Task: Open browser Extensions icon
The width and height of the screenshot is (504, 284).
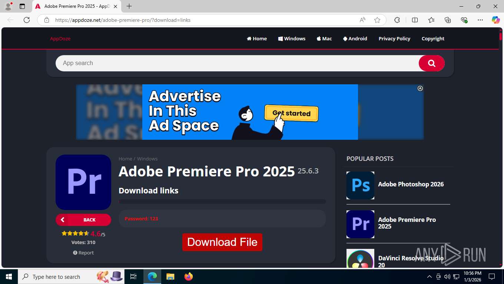Action: click(397, 20)
